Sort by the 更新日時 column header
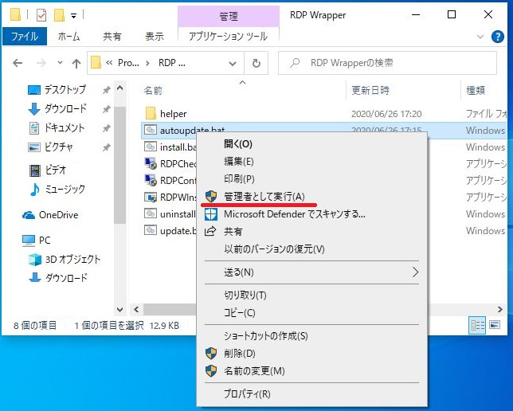Image resolution: width=513 pixels, height=411 pixels. click(370, 90)
